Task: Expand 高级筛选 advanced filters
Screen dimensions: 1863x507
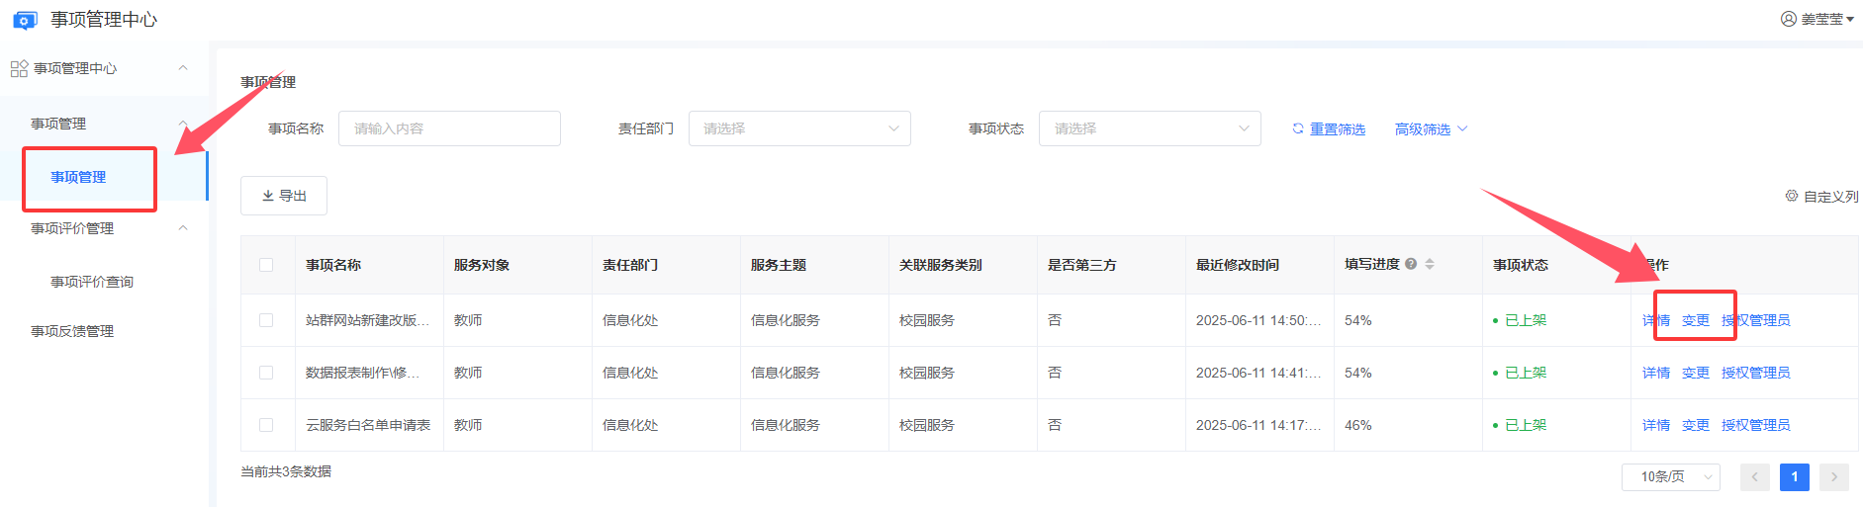Action: [x=1431, y=129]
